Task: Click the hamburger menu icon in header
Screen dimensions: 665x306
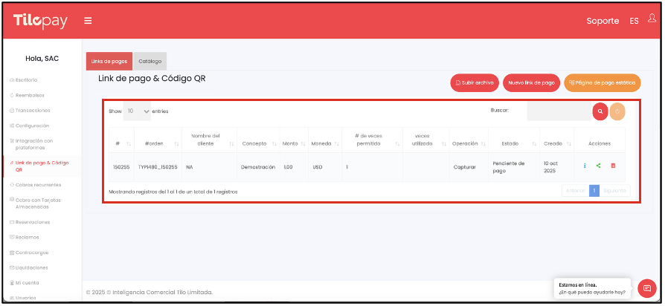Action: click(x=88, y=21)
